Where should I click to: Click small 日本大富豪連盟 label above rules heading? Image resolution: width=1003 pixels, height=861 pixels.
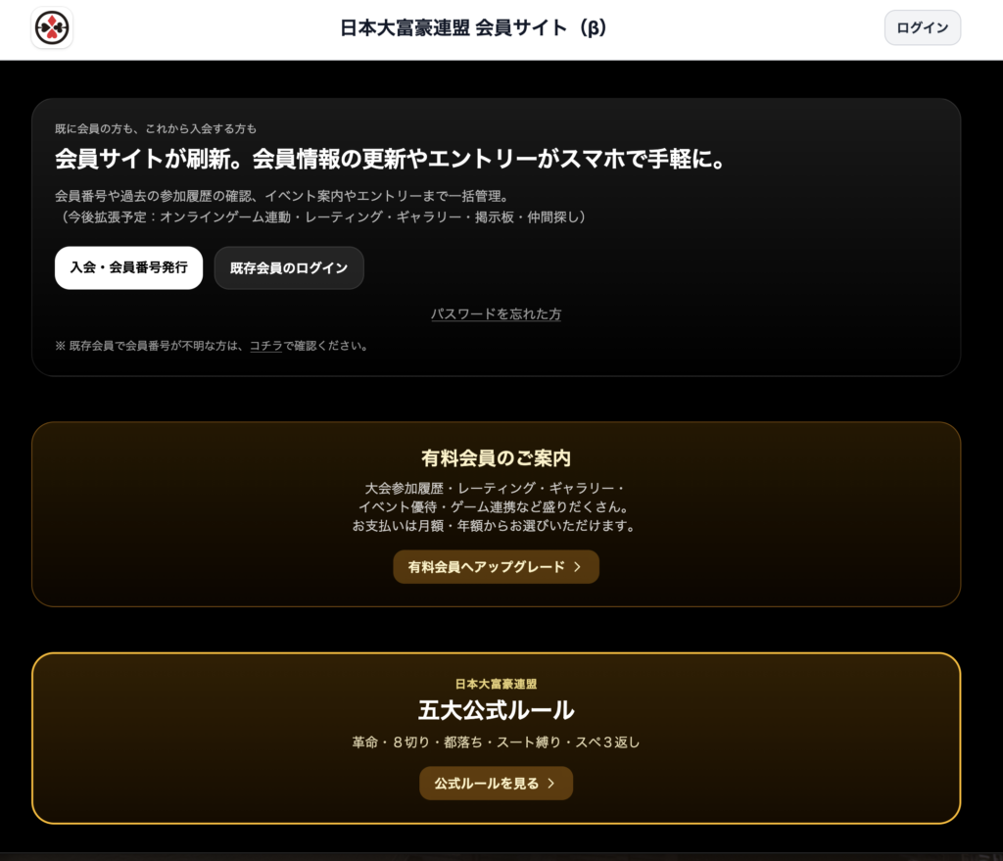point(496,684)
